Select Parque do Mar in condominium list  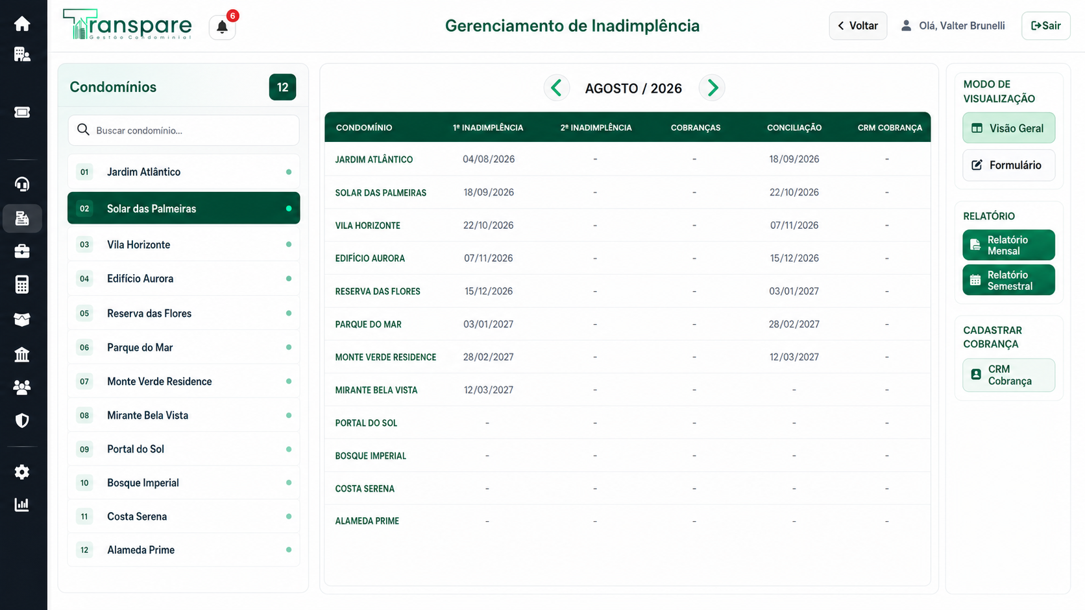tap(184, 347)
